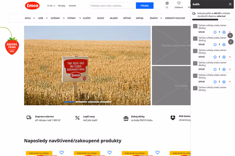Image resolution: width=235 pixels, height=156 pixels.
Task: Decrease quantity of fifth cart item
Action: (x=215, y=82)
